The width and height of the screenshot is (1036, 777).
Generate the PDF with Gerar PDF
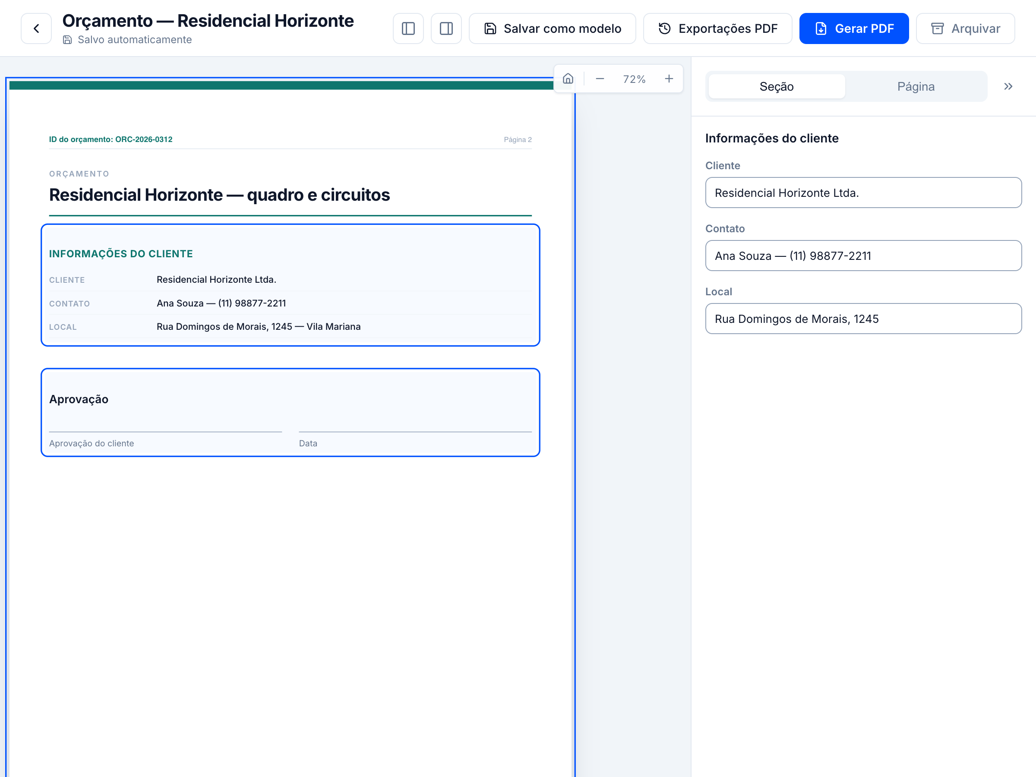coord(854,28)
